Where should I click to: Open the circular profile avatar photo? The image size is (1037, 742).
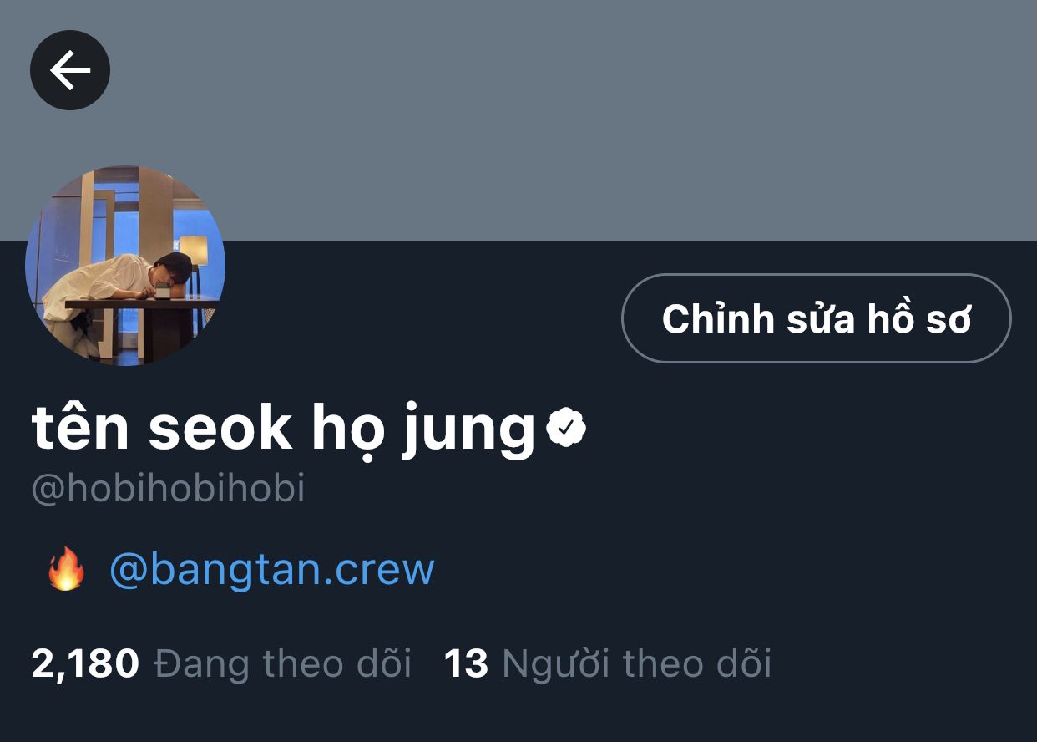pyautogui.click(x=125, y=266)
